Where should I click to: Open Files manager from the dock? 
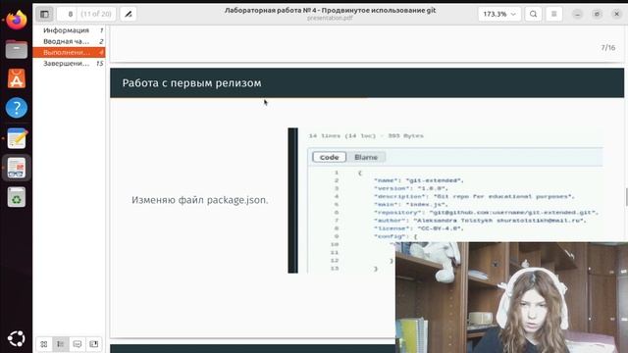[17, 49]
